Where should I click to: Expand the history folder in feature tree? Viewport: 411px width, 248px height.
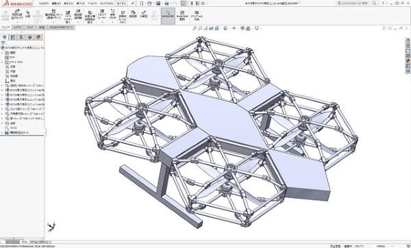[2, 53]
